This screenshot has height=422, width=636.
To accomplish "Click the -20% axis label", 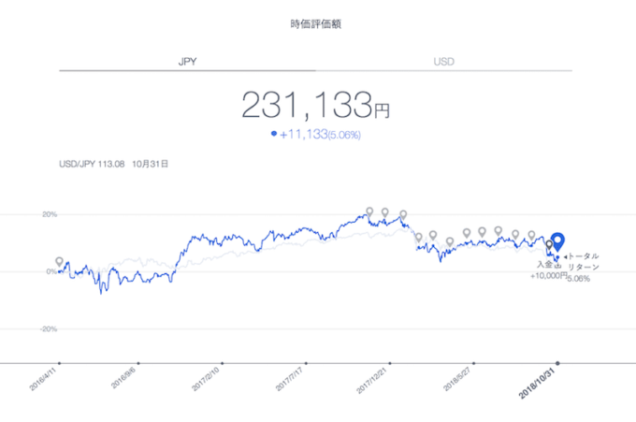I will point(49,329).
